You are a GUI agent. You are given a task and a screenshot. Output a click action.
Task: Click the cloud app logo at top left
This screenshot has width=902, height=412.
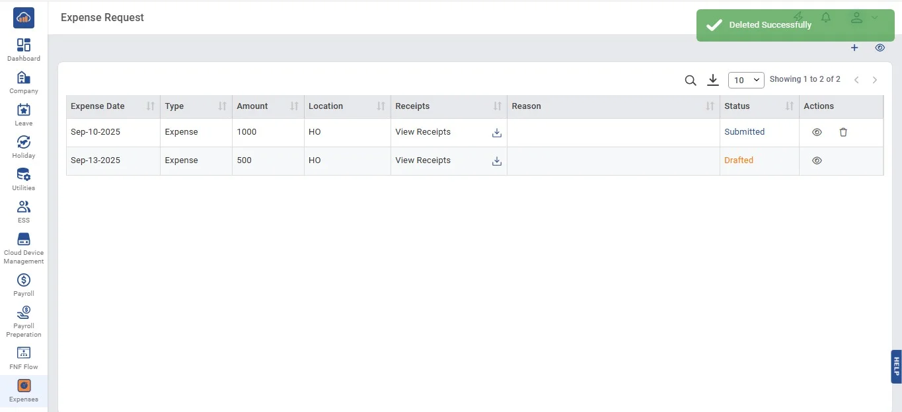24,18
